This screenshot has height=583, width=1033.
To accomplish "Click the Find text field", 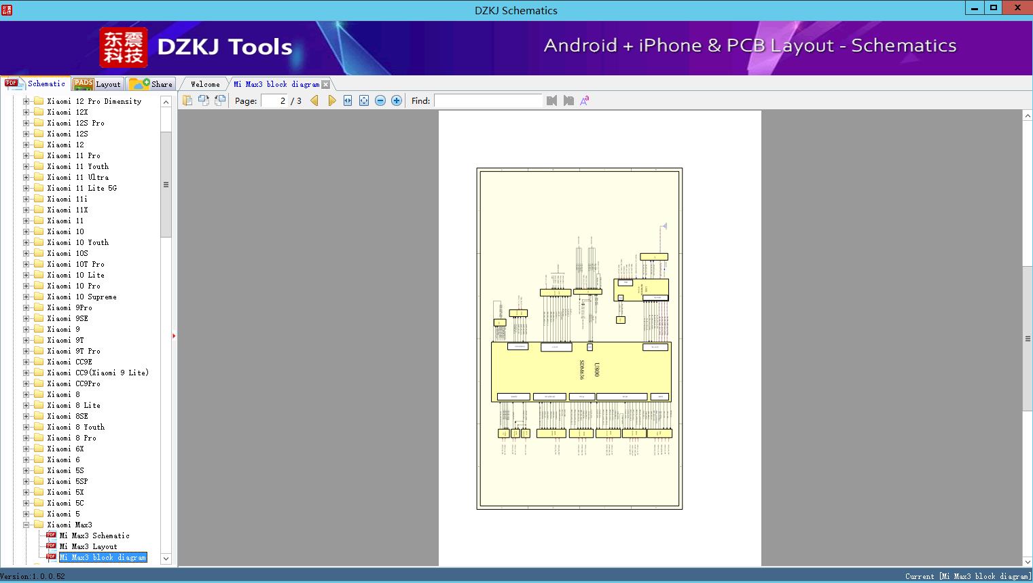I will (488, 100).
